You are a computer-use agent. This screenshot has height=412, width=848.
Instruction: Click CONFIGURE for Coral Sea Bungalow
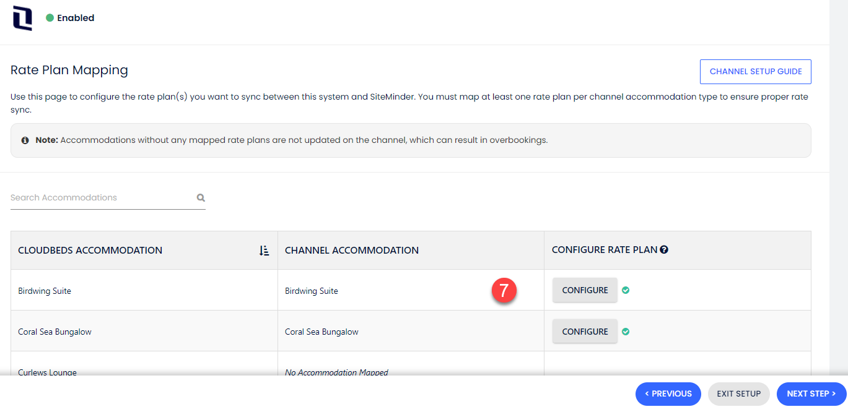(x=584, y=331)
